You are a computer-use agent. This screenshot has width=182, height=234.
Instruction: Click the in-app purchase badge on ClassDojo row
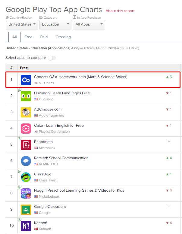pyautogui.click(x=19, y=171)
